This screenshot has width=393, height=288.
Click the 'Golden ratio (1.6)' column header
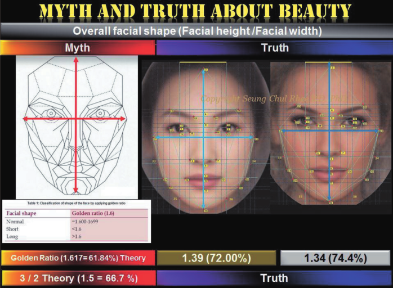click(x=93, y=213)
